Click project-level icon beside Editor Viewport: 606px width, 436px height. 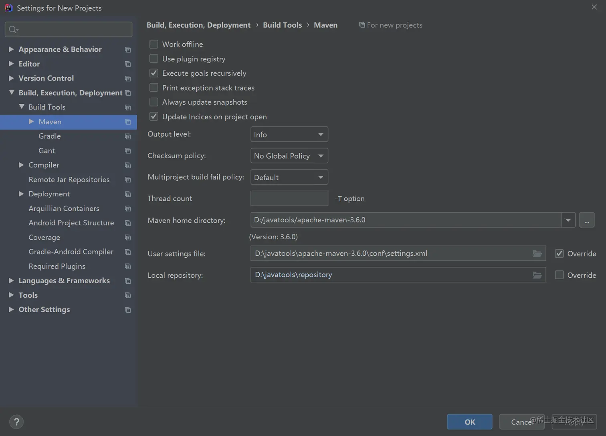[x=128, y=64]
